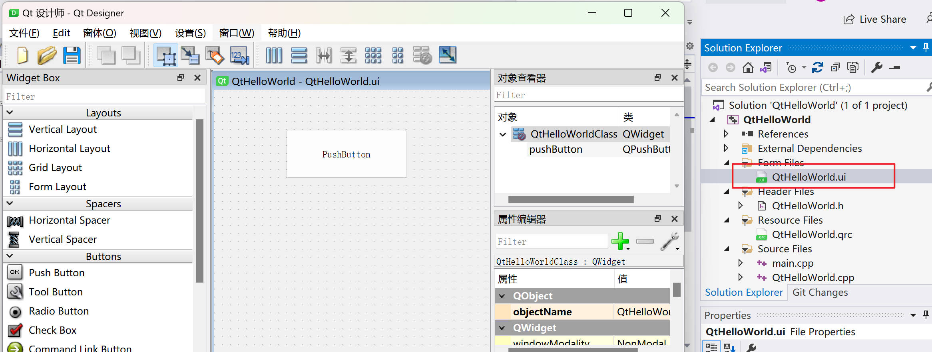Apply Lay Out Horizontally toolbar icon

(274, 55)
